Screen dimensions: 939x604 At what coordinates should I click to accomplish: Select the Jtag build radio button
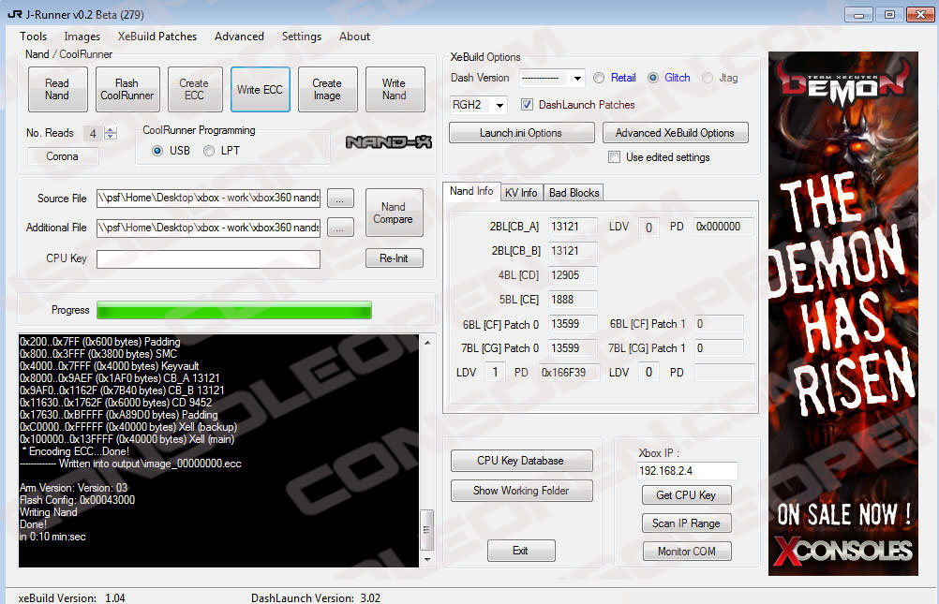coord(708,78)
